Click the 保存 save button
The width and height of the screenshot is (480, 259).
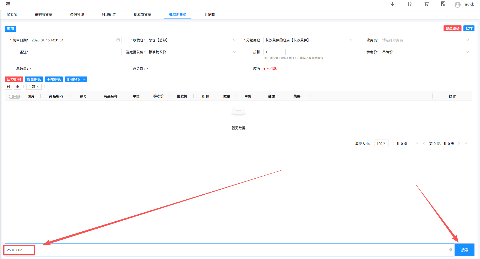[x=469, y=28]
